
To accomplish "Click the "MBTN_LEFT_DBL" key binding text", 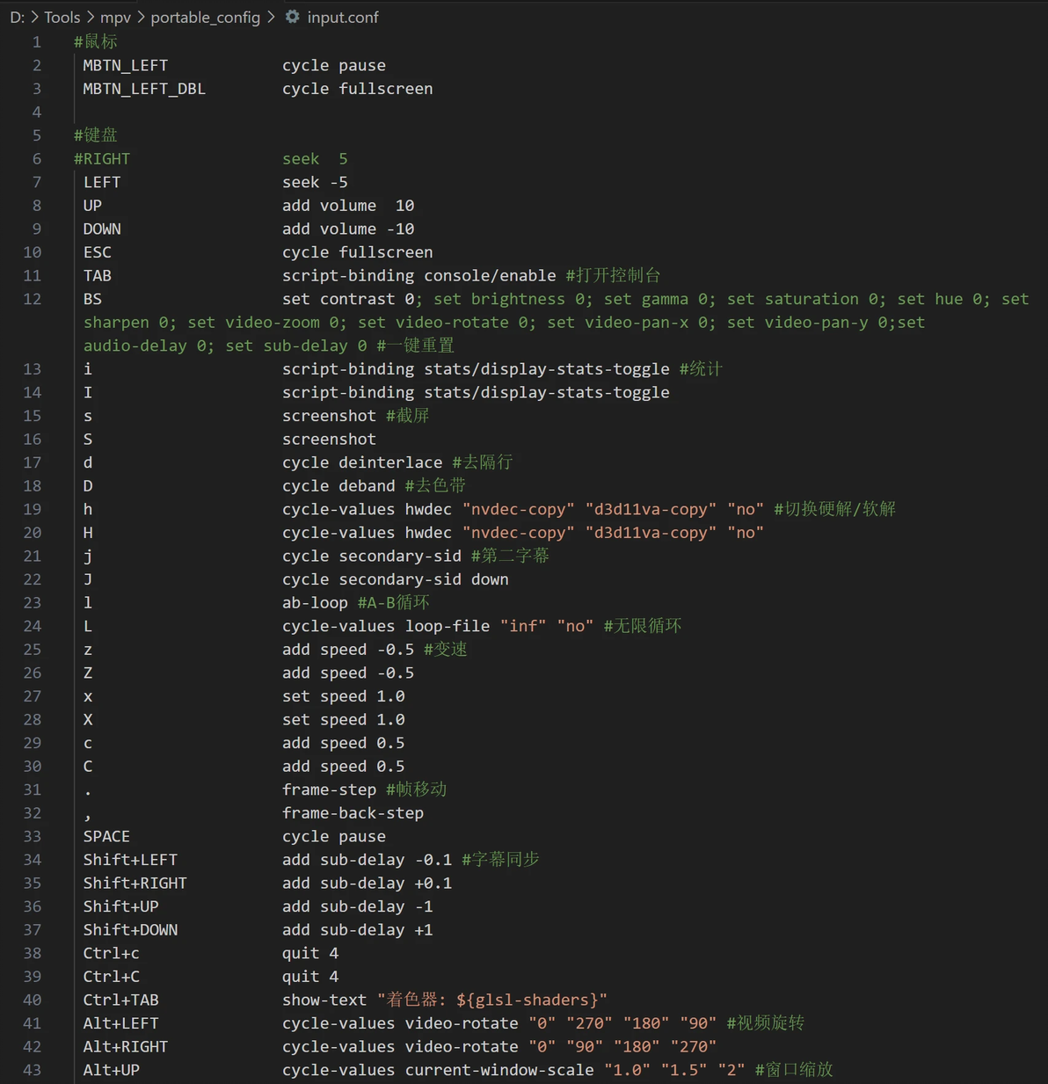I will (144, 89).
